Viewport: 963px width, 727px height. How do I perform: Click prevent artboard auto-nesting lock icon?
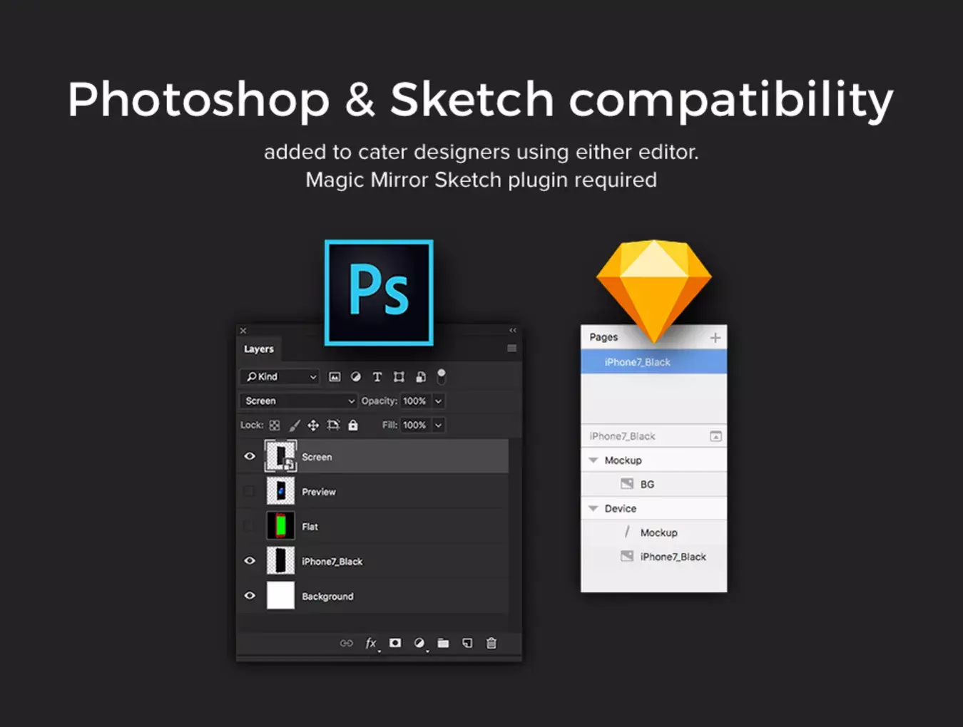[333, 426]
